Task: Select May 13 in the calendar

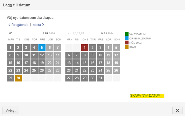Action: [69, 63]
